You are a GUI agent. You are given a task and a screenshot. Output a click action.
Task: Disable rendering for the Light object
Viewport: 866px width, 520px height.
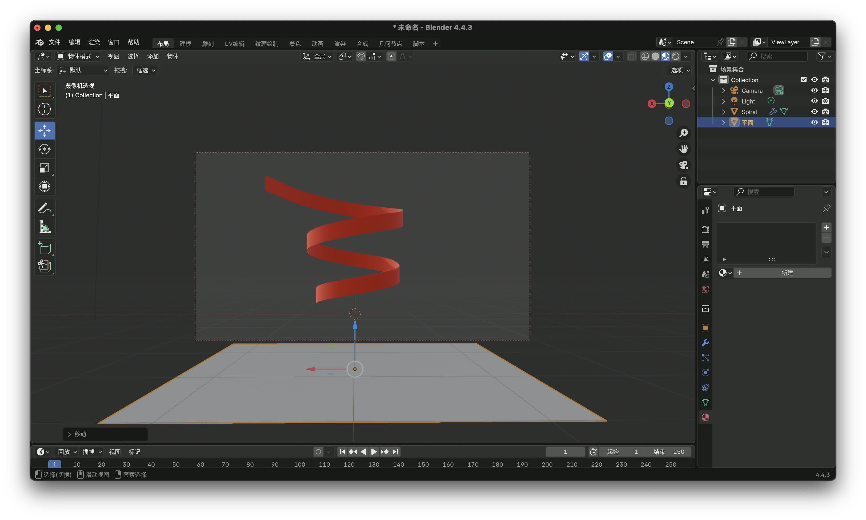(x=825, y=101)
